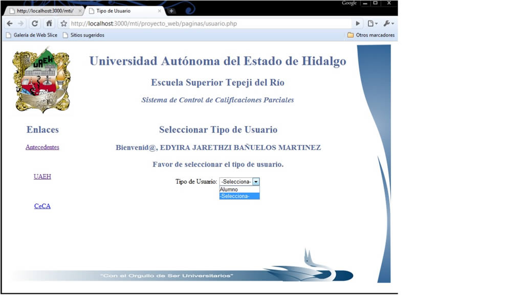The width and height of the screenshot is (524, 295).
Task: Select the Tipo de Usuario tab
Action: (x=125, y=11)
